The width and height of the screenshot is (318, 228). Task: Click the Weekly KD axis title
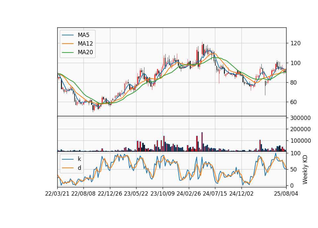pyautogui.click(x=305, y=170)
